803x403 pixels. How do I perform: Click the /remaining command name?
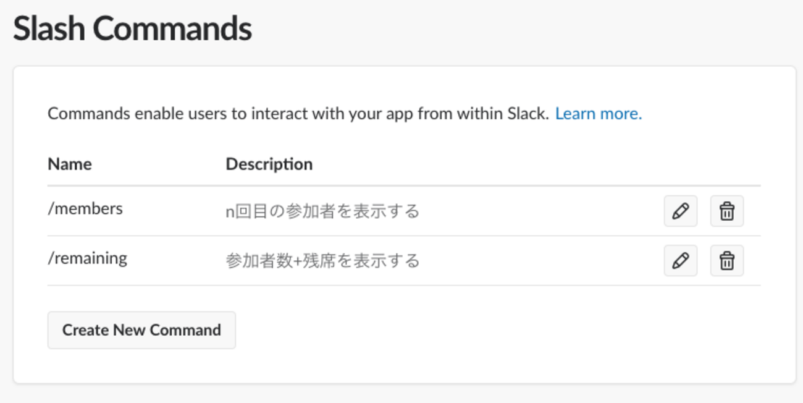tap(87, 258)
